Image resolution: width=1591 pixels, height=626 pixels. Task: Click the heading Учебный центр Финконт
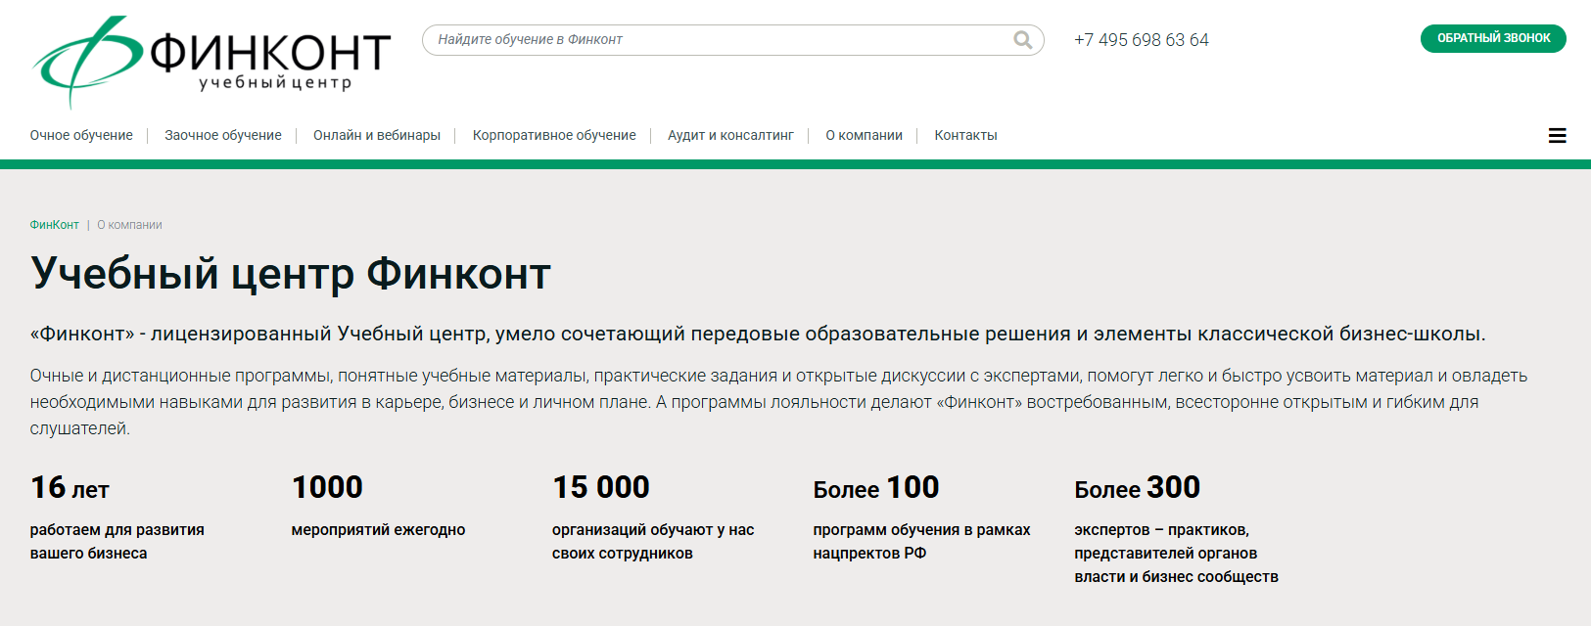click(291, 274)
